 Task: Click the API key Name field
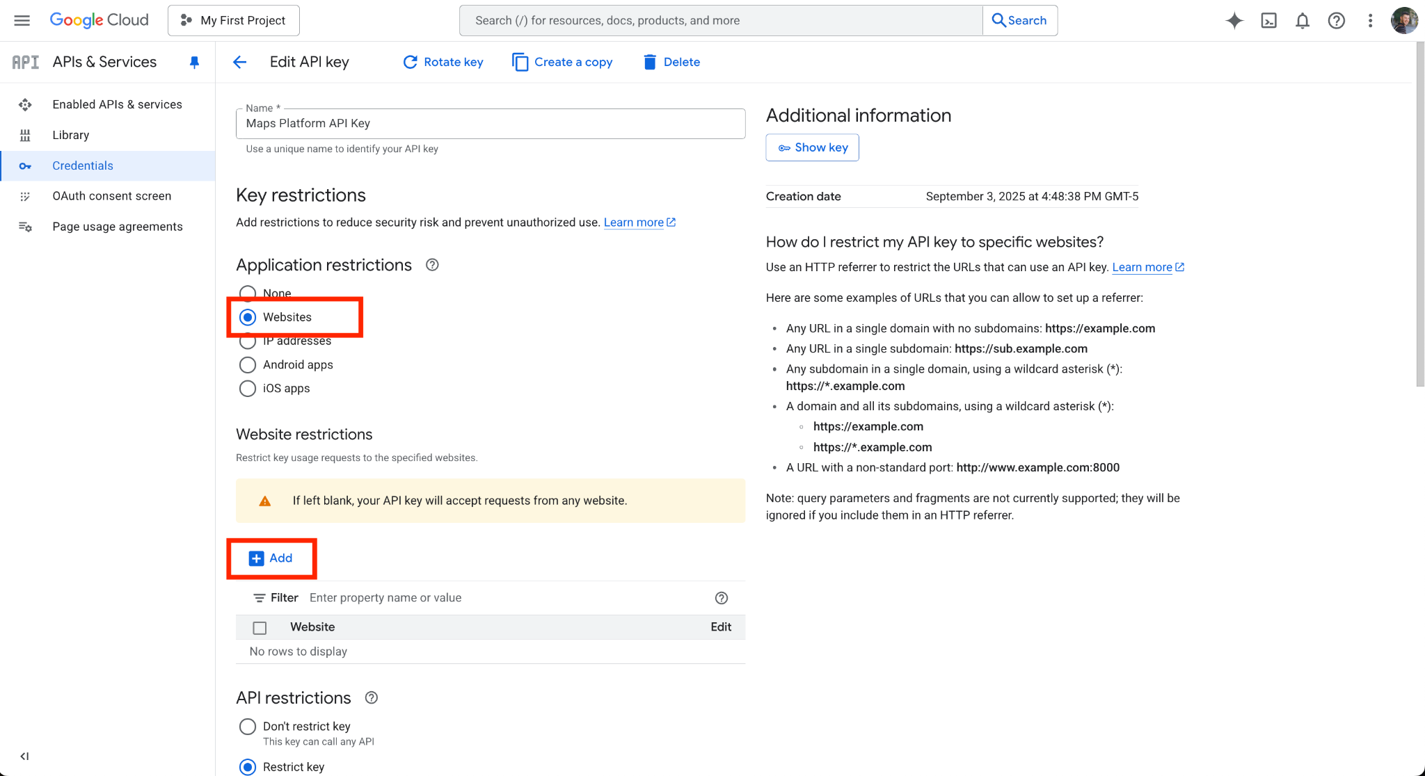tap(491, 124)
